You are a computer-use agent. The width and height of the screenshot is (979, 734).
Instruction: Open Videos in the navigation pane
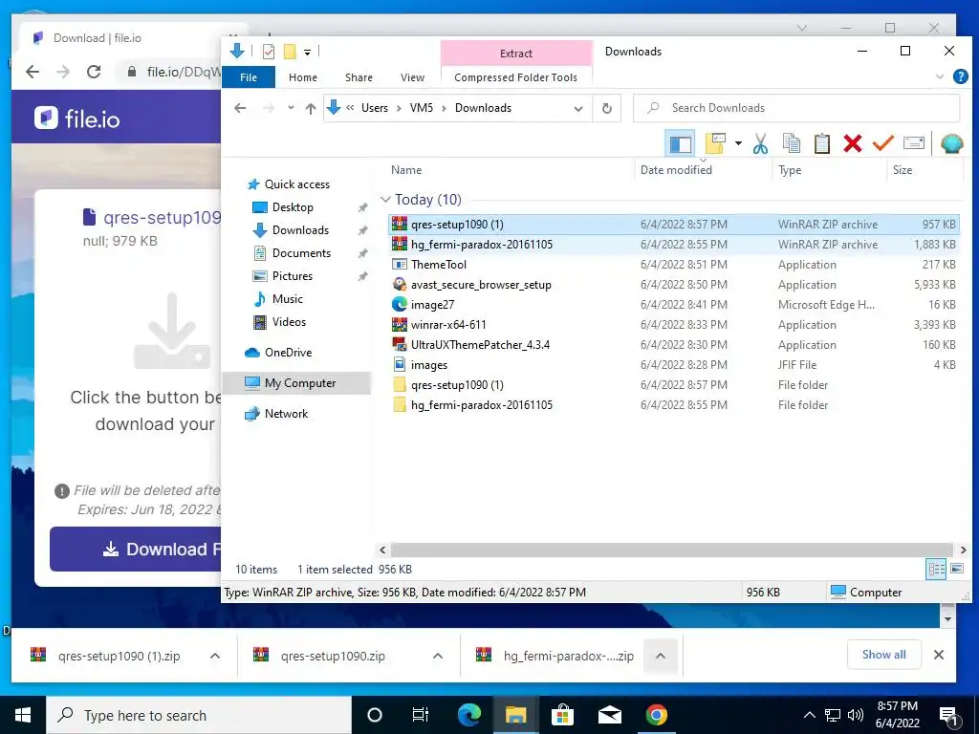pyautogui.click(x=289, y=322)
